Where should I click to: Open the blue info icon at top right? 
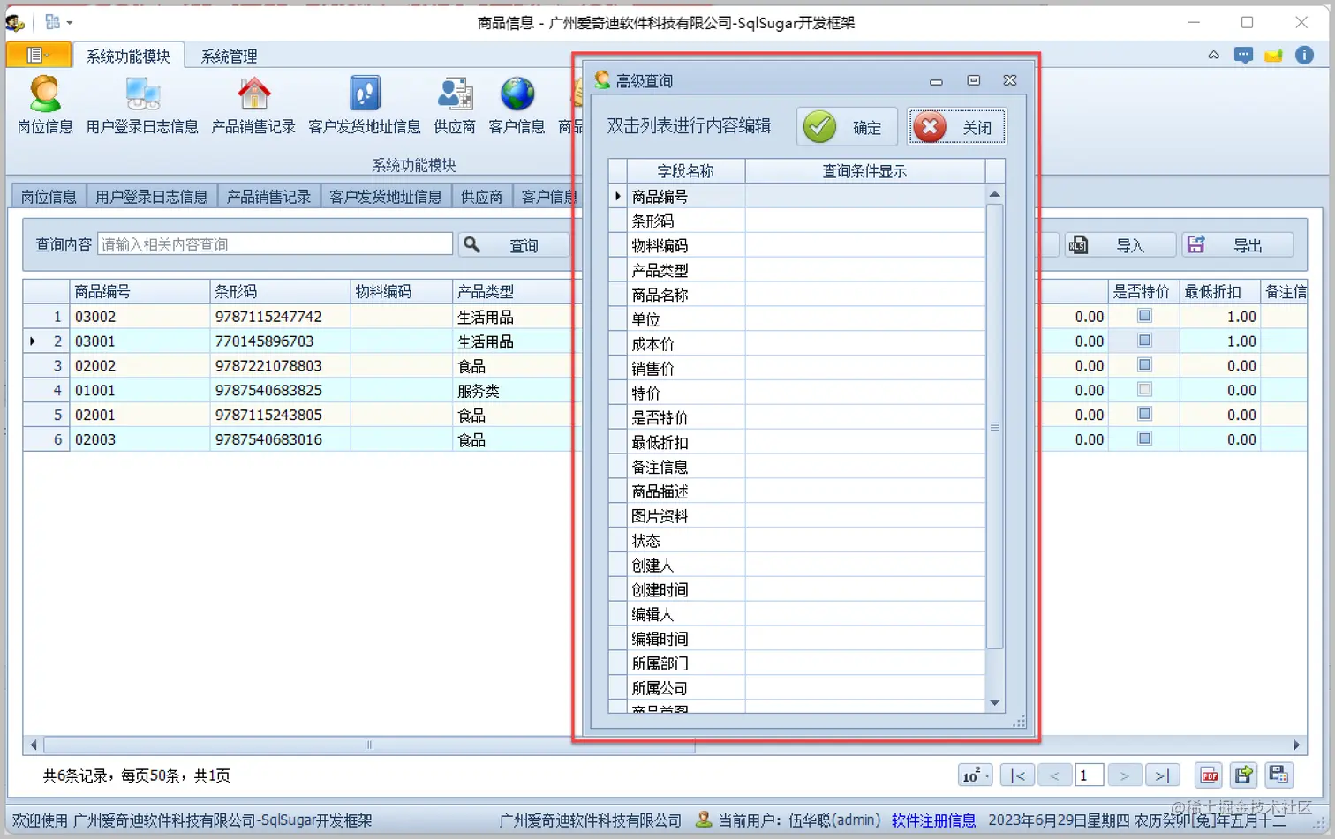point(1304,55)
